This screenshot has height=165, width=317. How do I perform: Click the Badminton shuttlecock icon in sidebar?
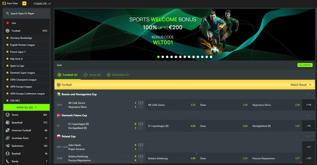8,146
